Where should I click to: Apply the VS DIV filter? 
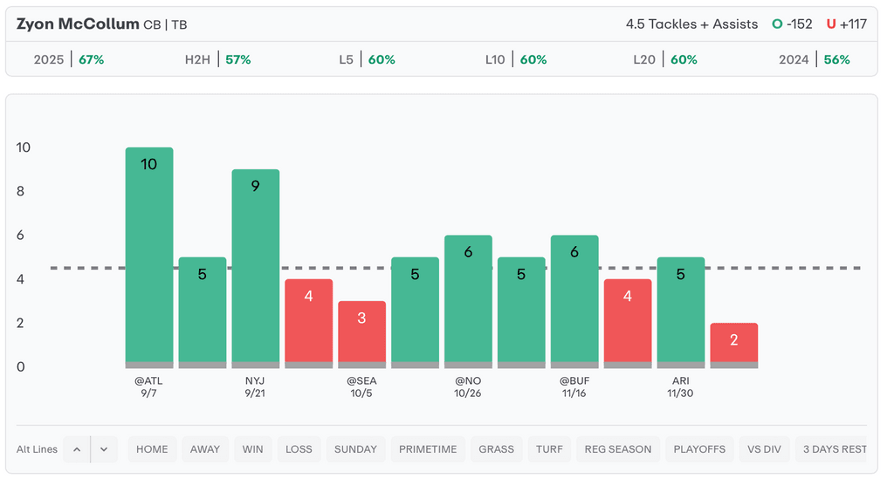765,449
